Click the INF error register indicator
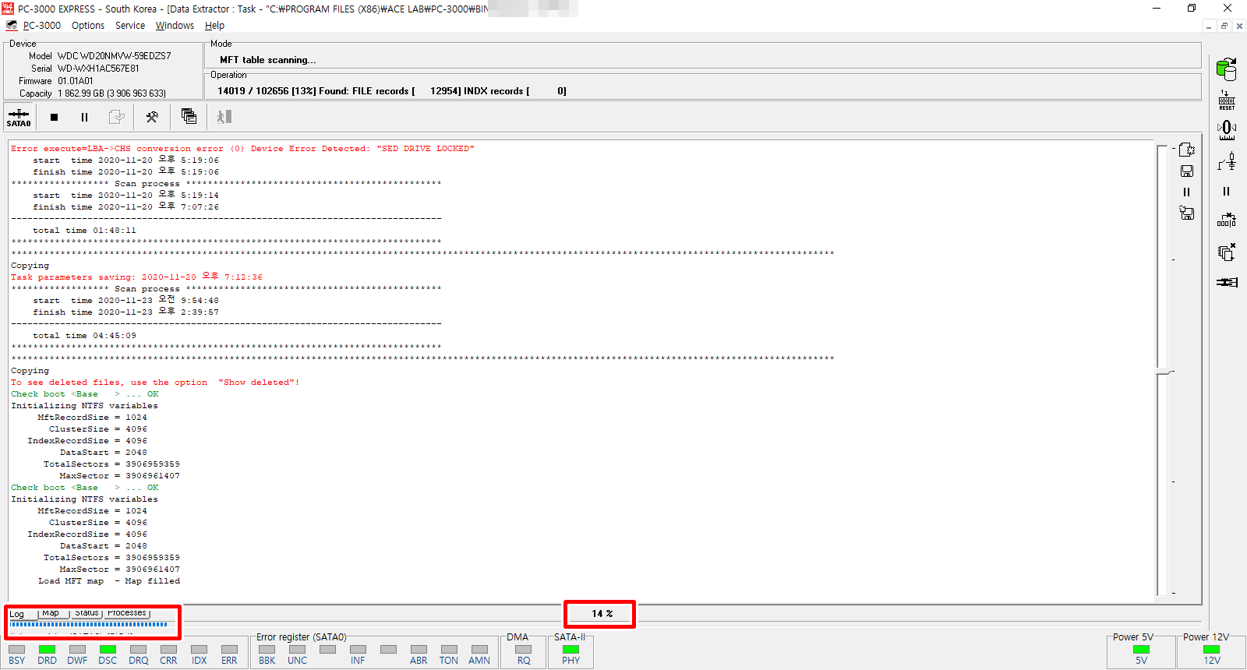This screenshot has height=670, width=1247. tap(358, 650)
